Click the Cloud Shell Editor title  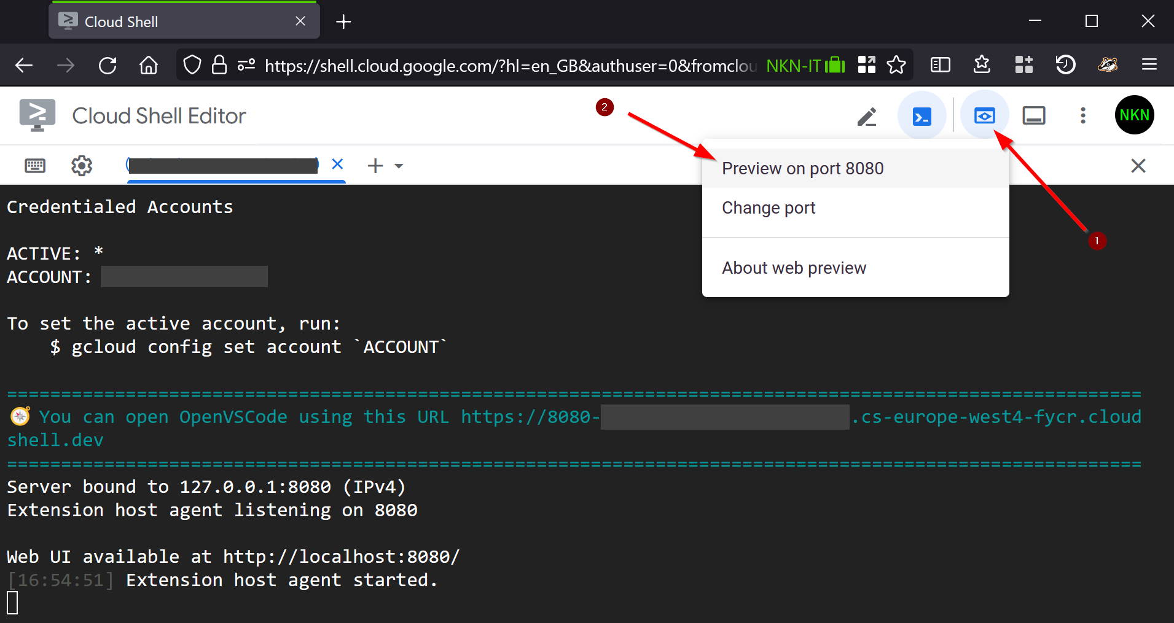(x=159, y=115)
